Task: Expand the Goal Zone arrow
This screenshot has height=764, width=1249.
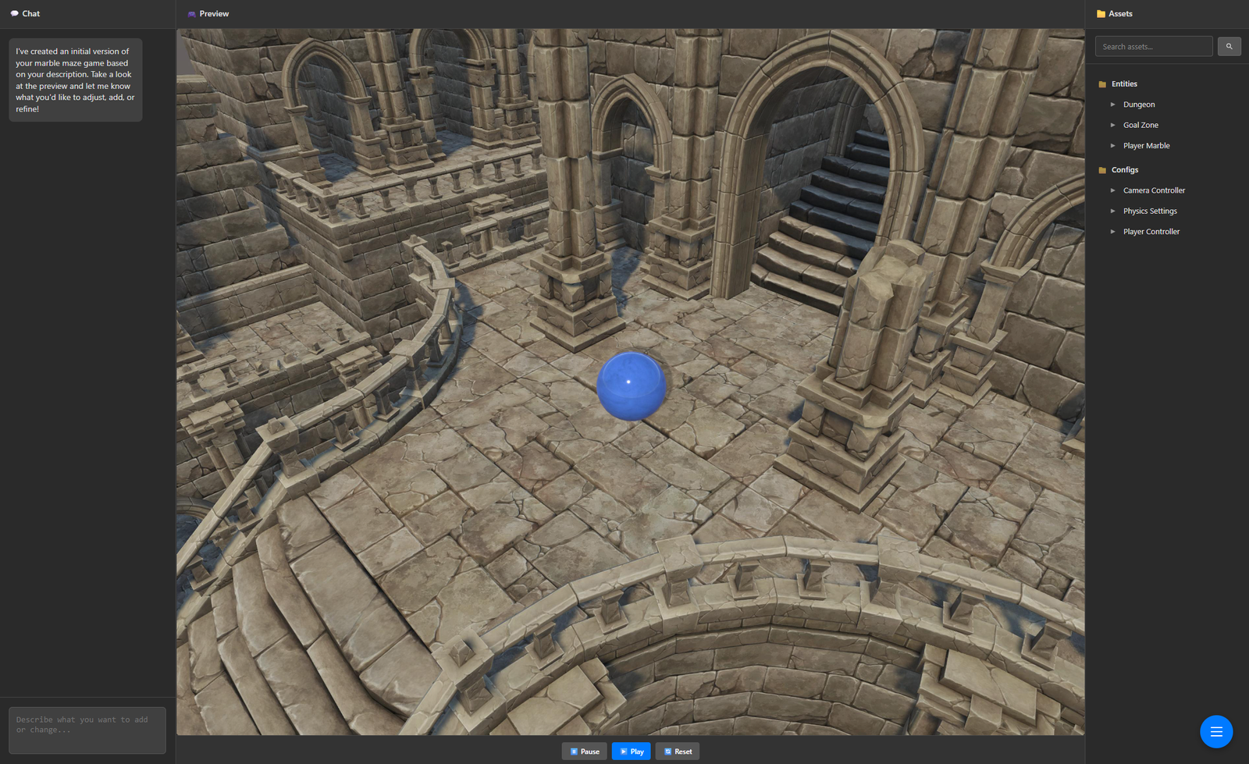Action: point(1112,125)
